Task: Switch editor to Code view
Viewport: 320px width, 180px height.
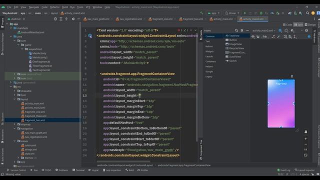Action: [287, 24]
